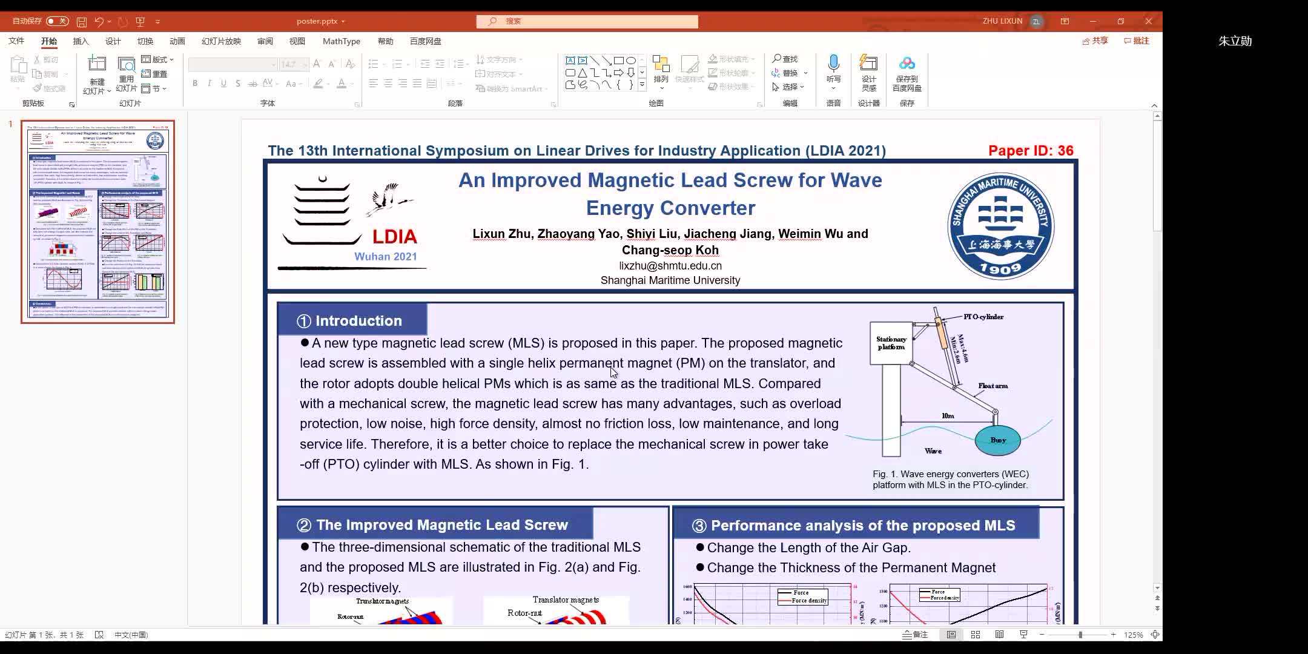Toggle Strikethrough formatting

pyautogui.click(x=253, y=84)
